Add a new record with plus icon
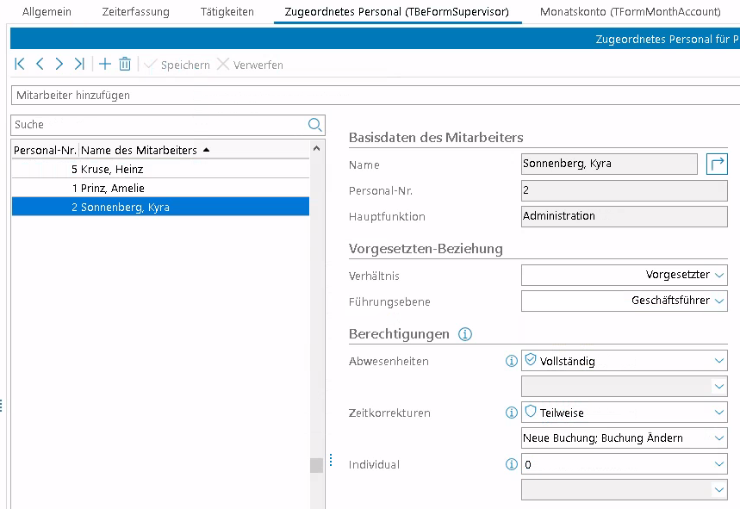The image size is (740, 509). pyautogui.click(x=105, y=65)
